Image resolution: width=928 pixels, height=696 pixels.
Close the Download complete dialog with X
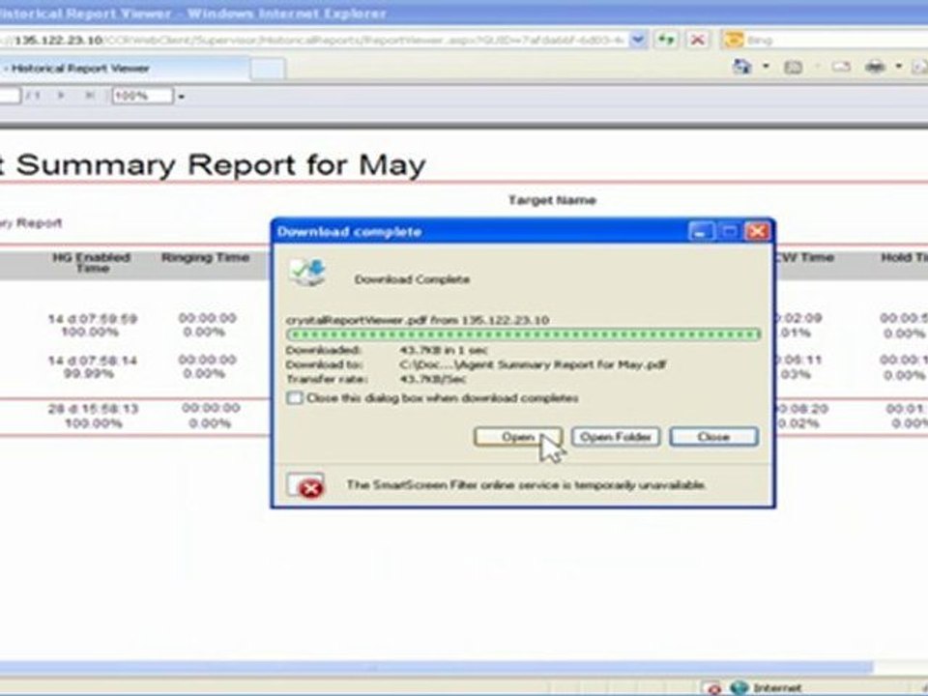(757, 231)
